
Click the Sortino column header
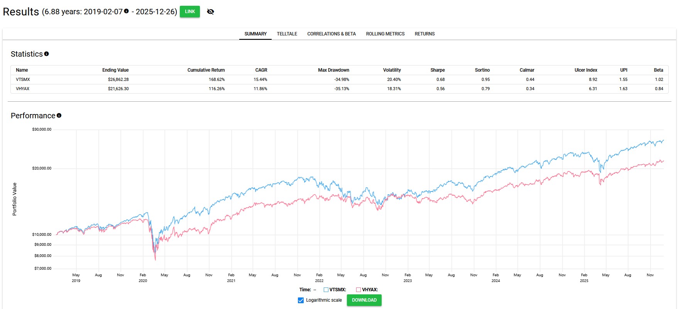point(482,70)
